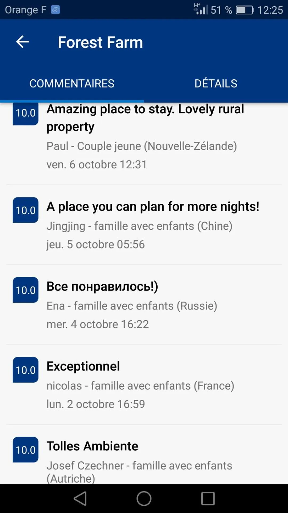
Task: Tap the signal strength icon
Action: (x=201, y=9)
